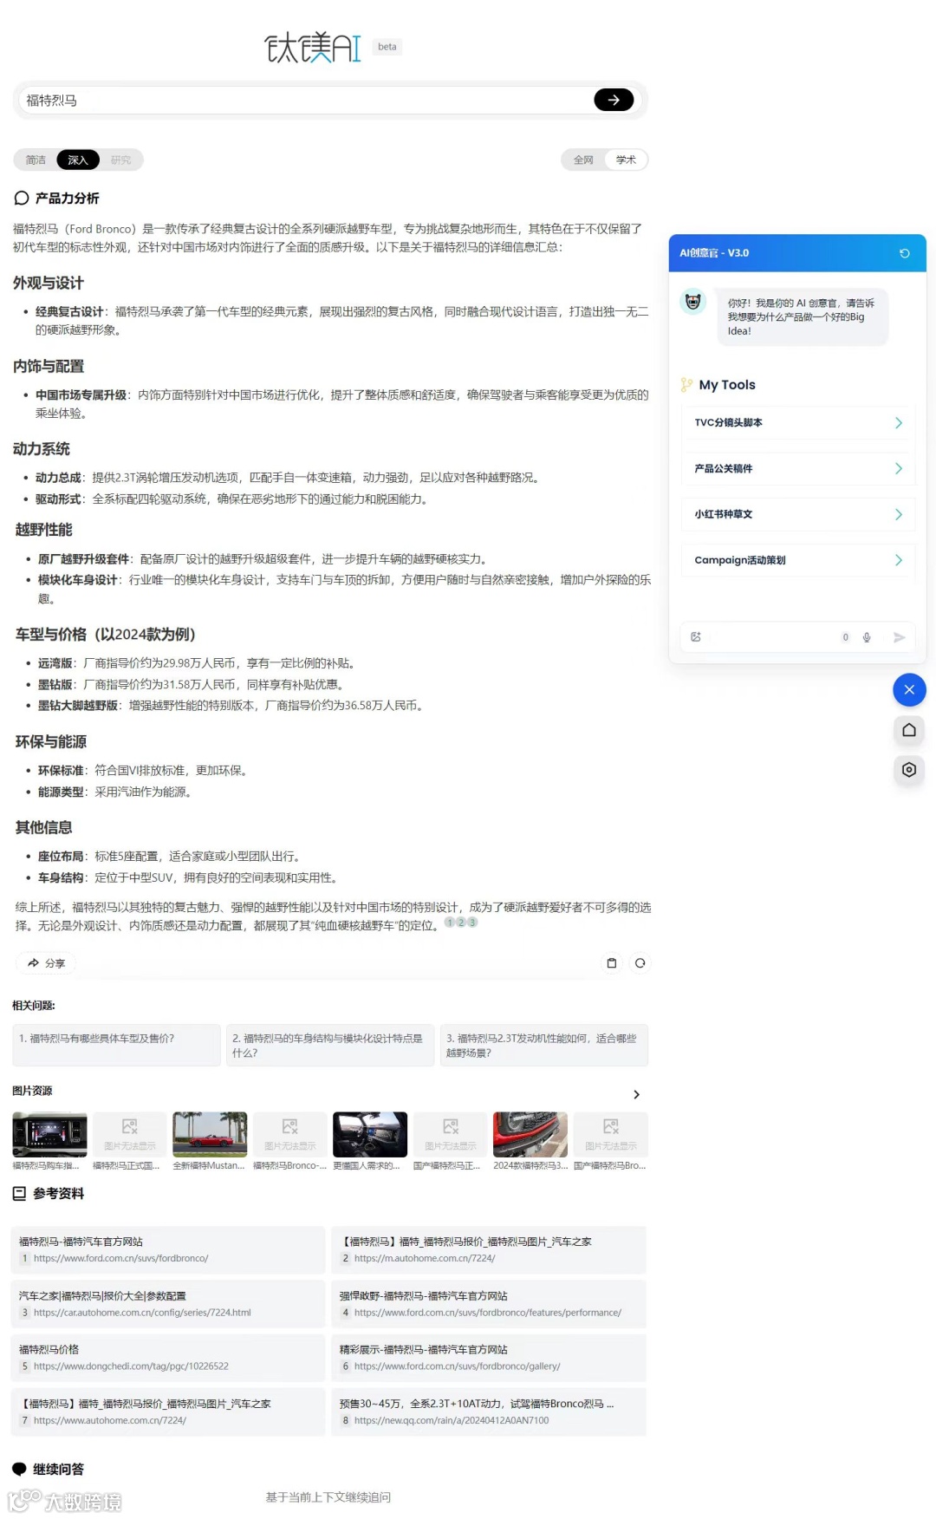This screenshot has width=936, height=1519.
Task: Click the 产品力分析 chat bubble icon
Action: [x=22, y=199]
